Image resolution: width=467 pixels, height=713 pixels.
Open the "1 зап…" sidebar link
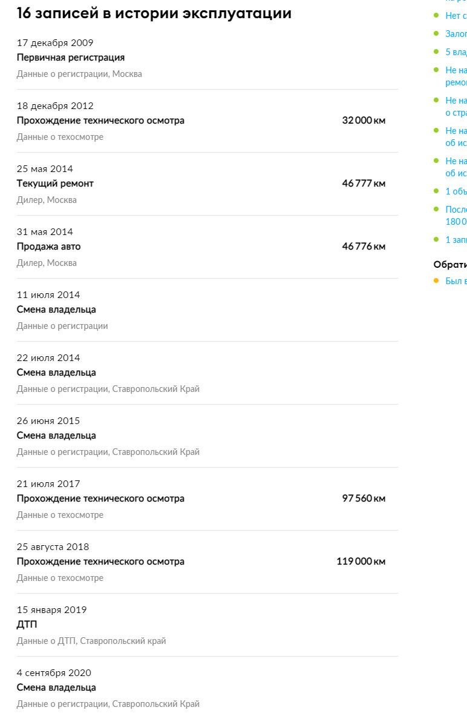click(x=456, y=240)
